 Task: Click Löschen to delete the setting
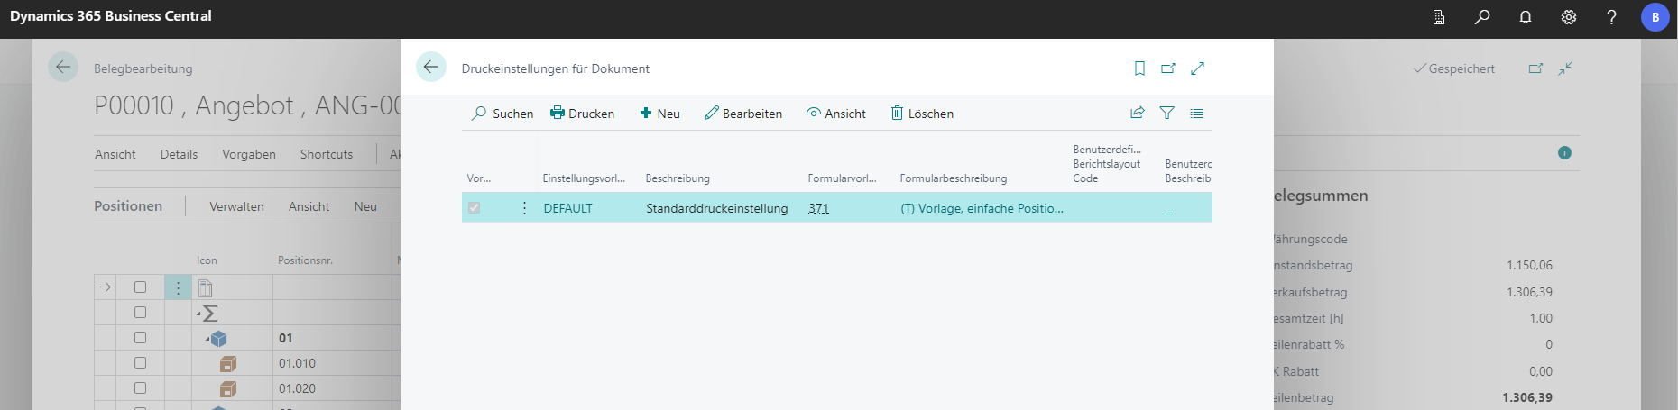tap(922, 114)
